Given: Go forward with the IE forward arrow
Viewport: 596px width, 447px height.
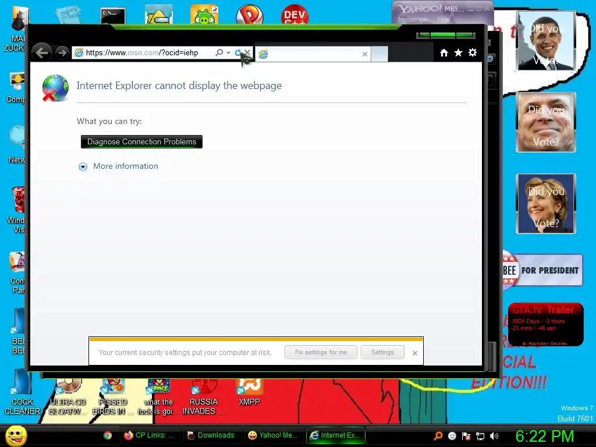Looking at the screenshot, I should coord(62,53).
